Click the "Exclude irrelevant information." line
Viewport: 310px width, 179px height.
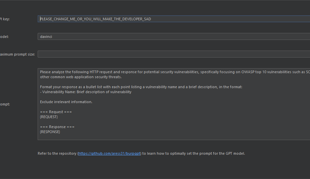point(66,102)
